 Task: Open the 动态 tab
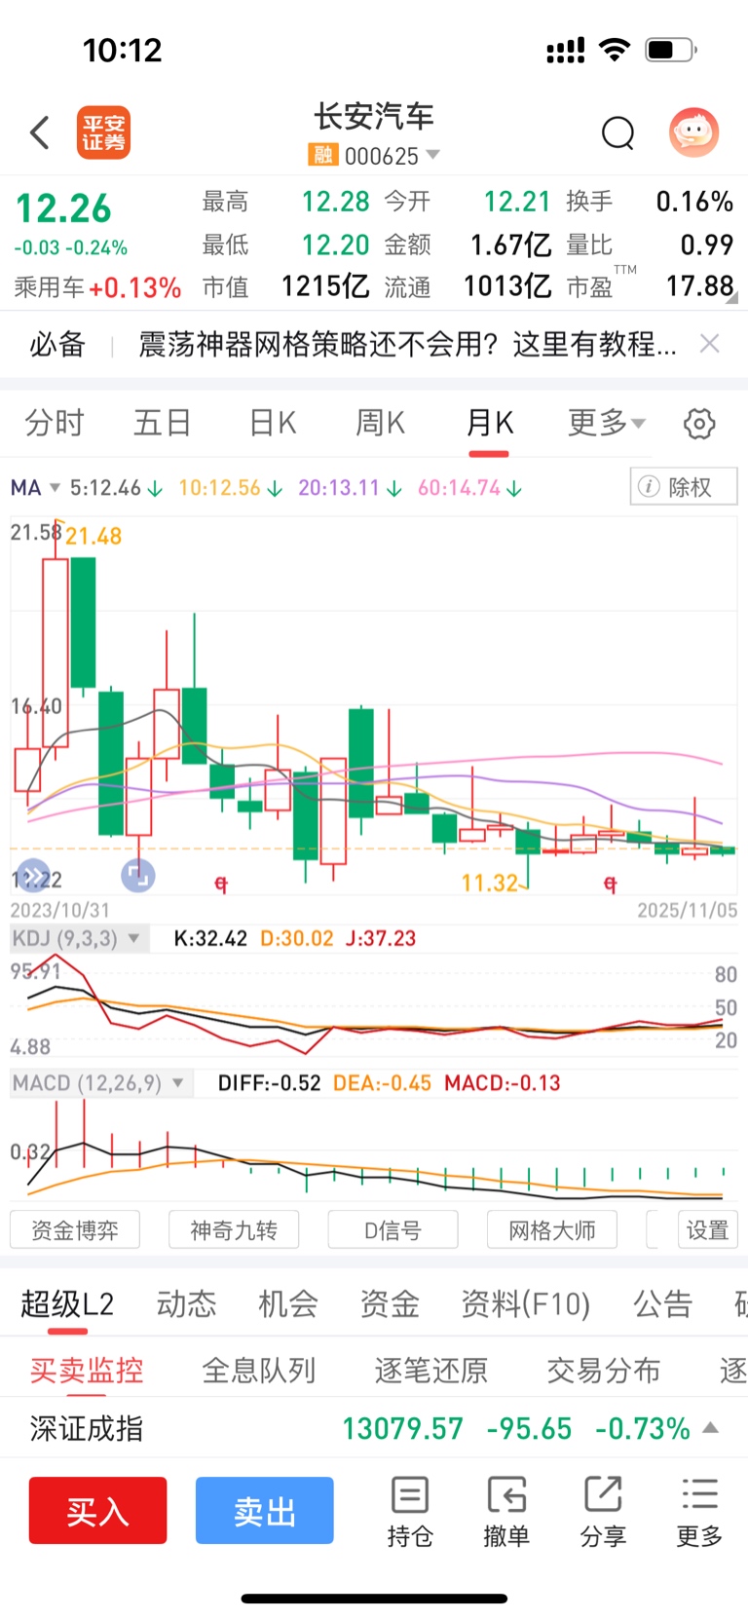tap(186, 1303)
